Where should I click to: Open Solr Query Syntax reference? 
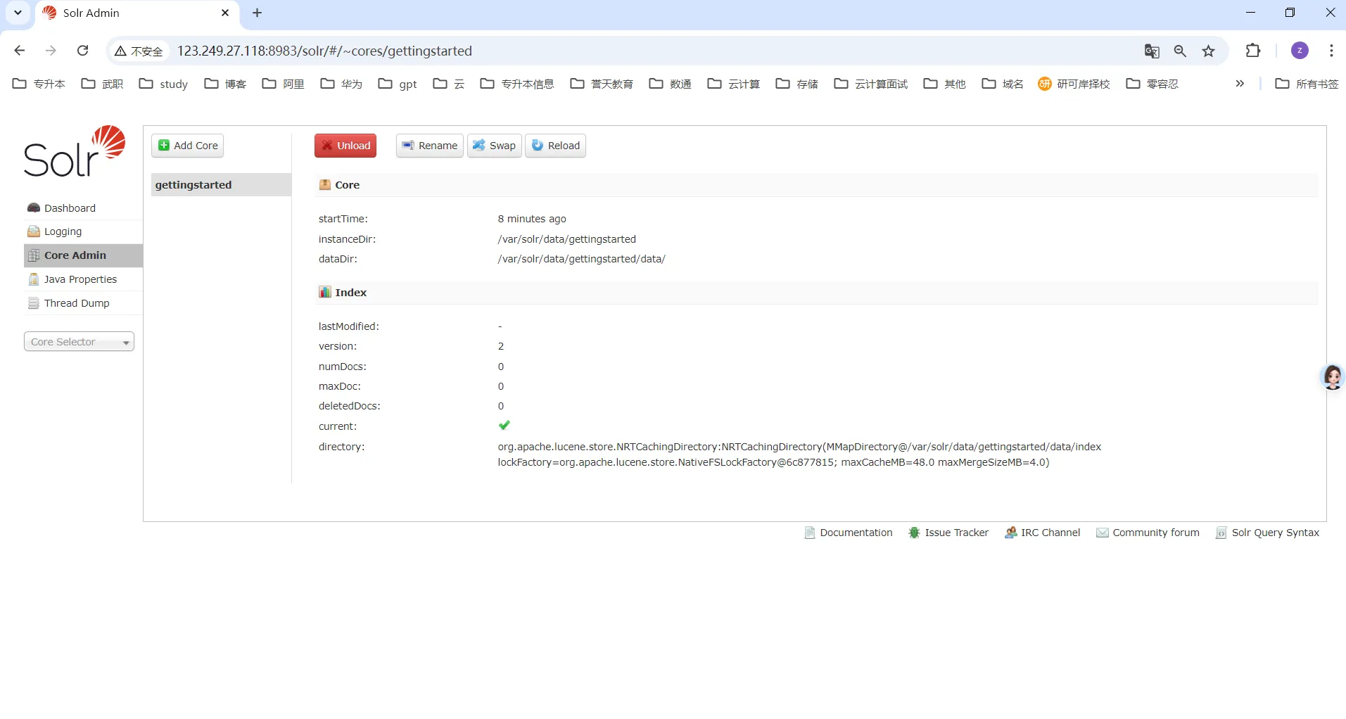point(1275,533)
